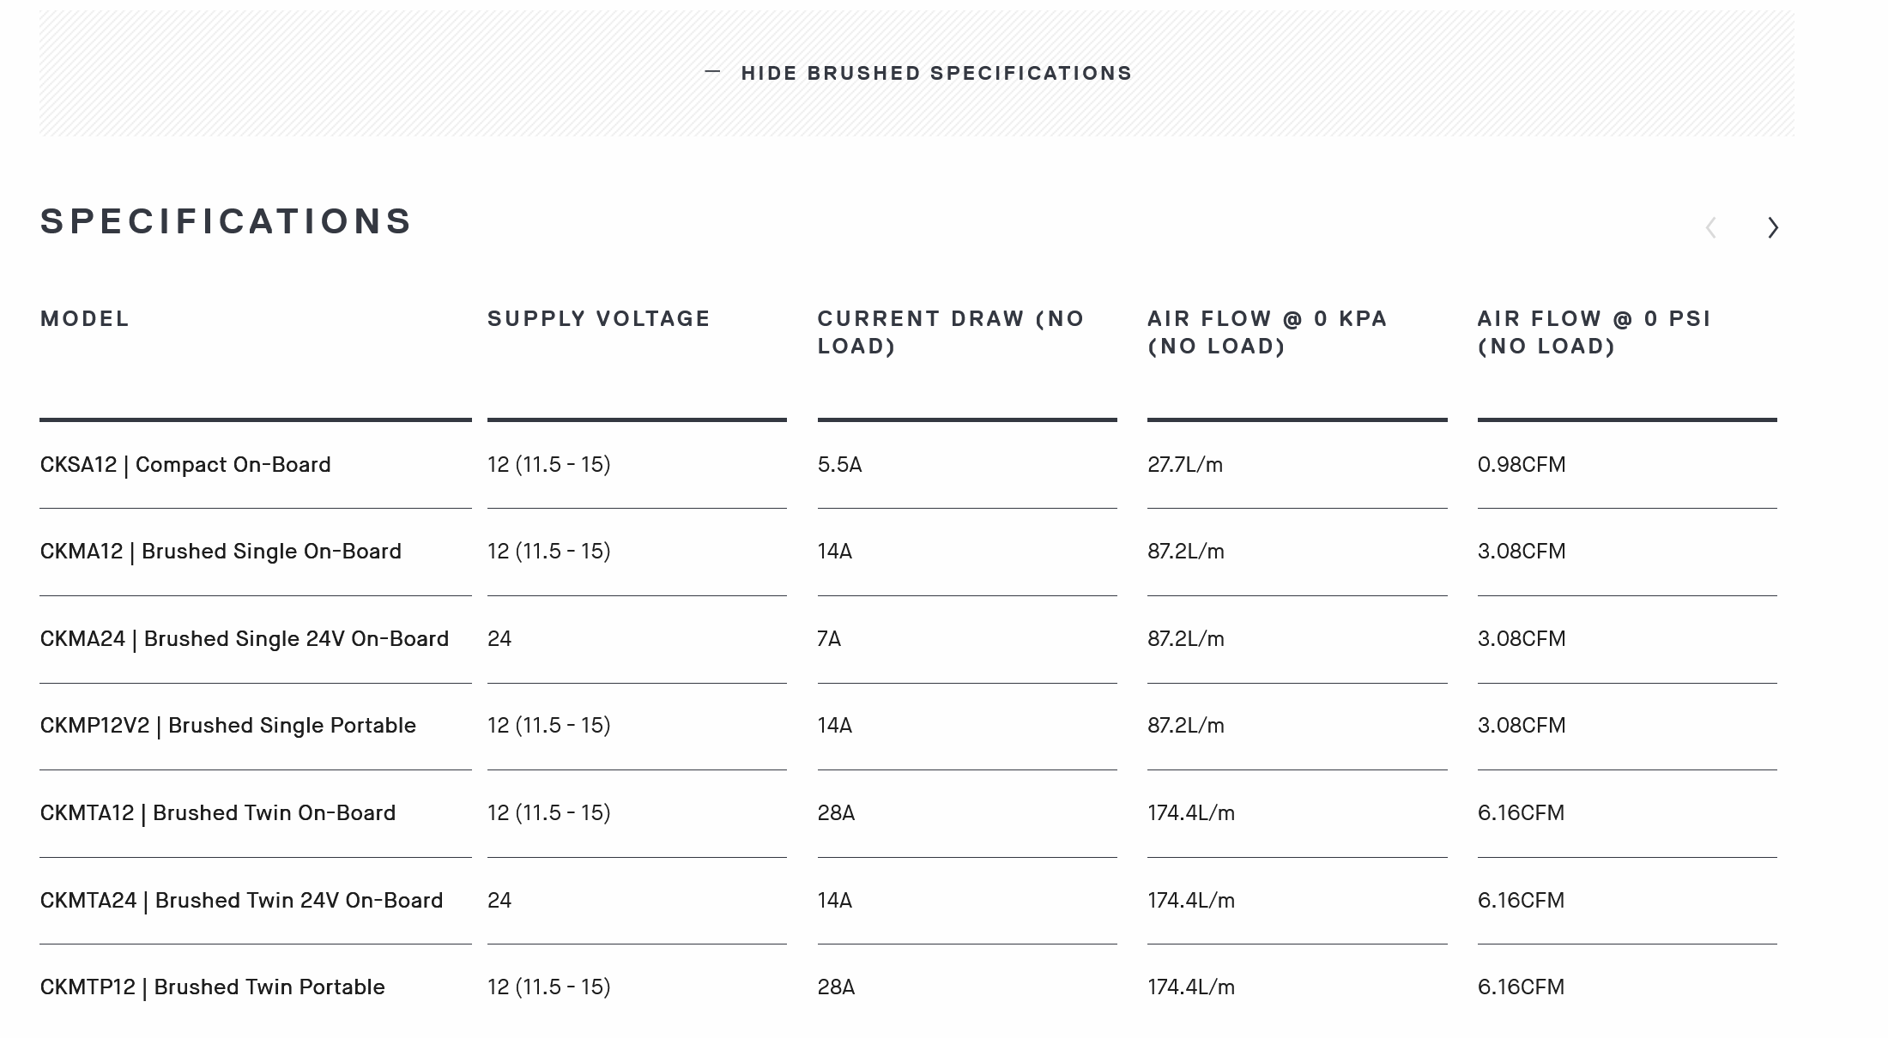Screen dimensions: 1888x1038
Task: Click the Current Draw (No Load) header
Action: coord(951,333)
